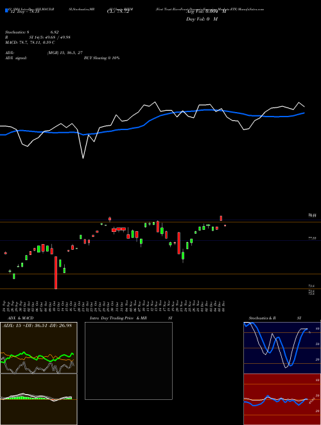Click the '(MGR) 15, 36.5, 27' ADX values

click(65, 53)
